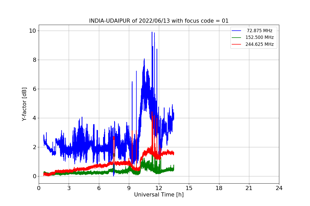Click y-axis tick label 4

pos(35,118)
